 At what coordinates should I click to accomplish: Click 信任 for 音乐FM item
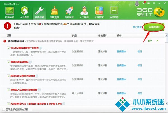140,52
